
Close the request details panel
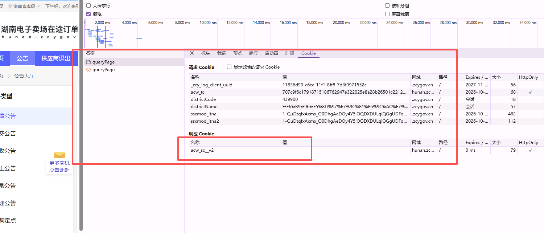click(192, 53)
